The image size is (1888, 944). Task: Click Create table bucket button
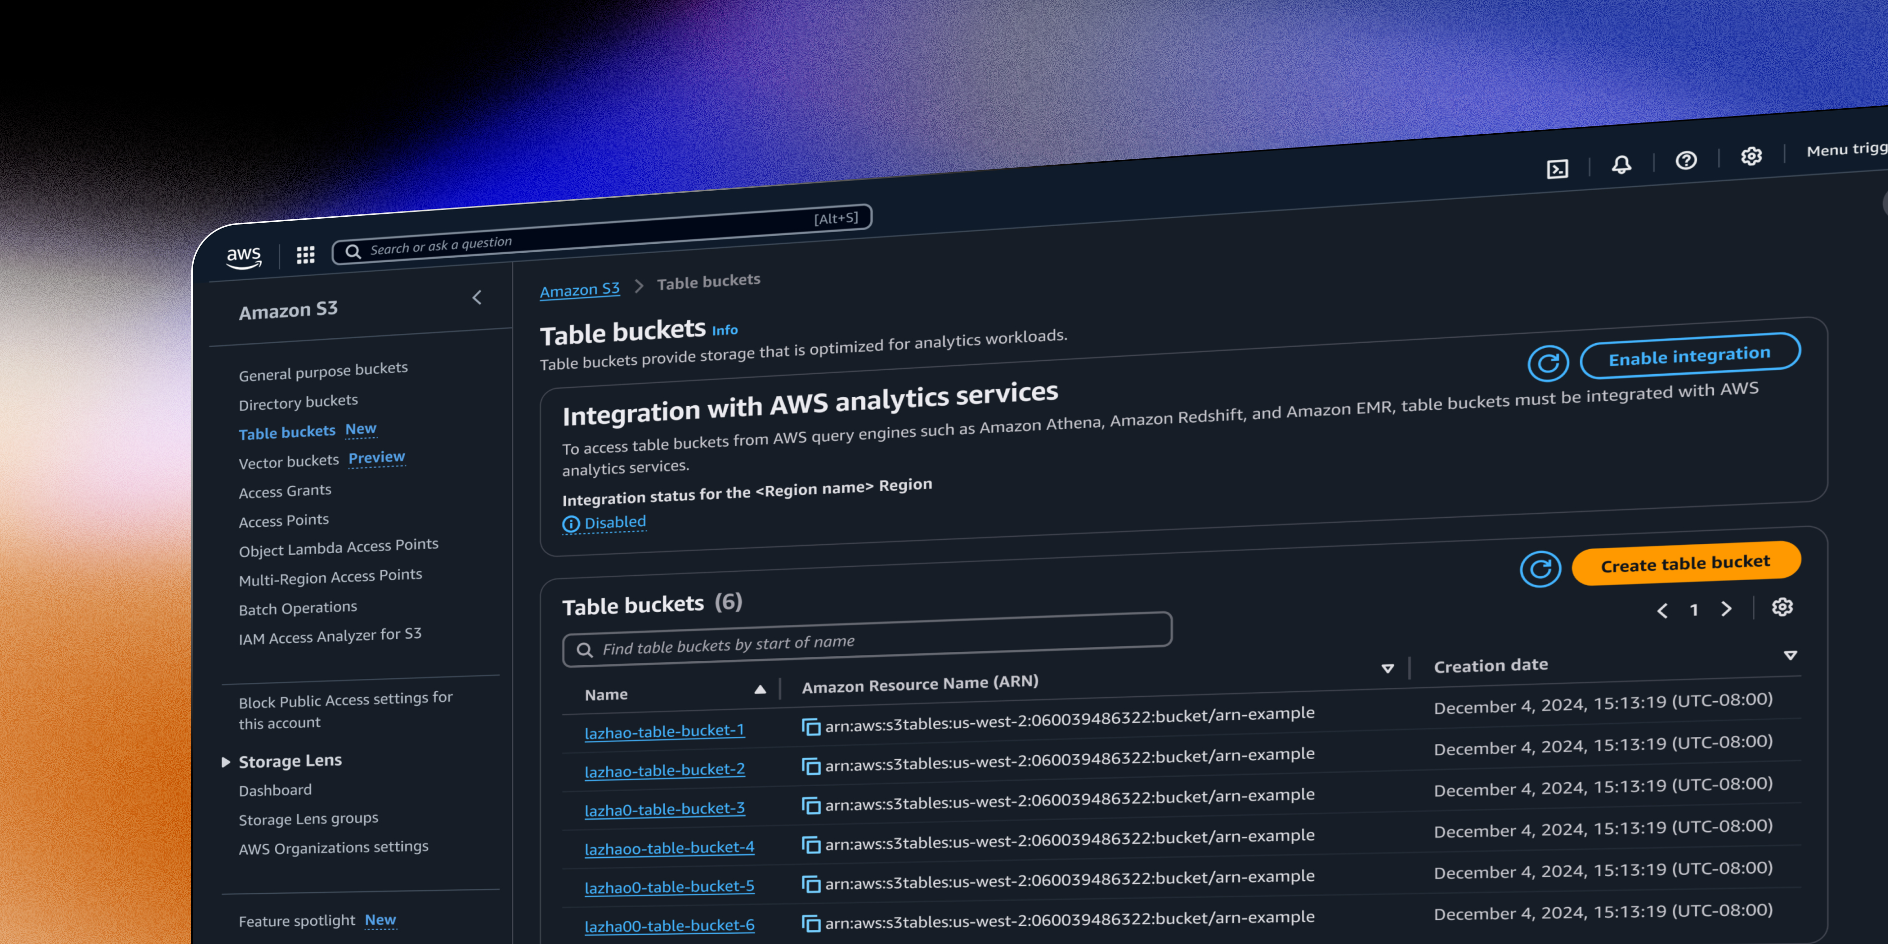click(1686, 563)
